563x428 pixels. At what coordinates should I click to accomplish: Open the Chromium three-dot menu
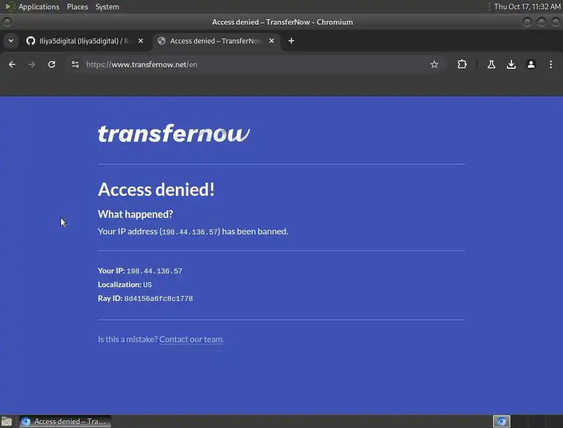[550, 64]
